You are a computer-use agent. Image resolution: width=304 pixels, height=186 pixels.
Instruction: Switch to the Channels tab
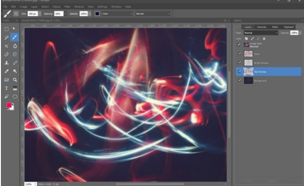pyautogui.click(x=262, y=27)
